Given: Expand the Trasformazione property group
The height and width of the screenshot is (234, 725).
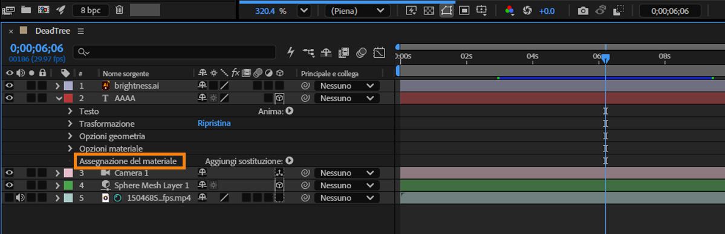Looking at the screenshot, I should (70, 124).
